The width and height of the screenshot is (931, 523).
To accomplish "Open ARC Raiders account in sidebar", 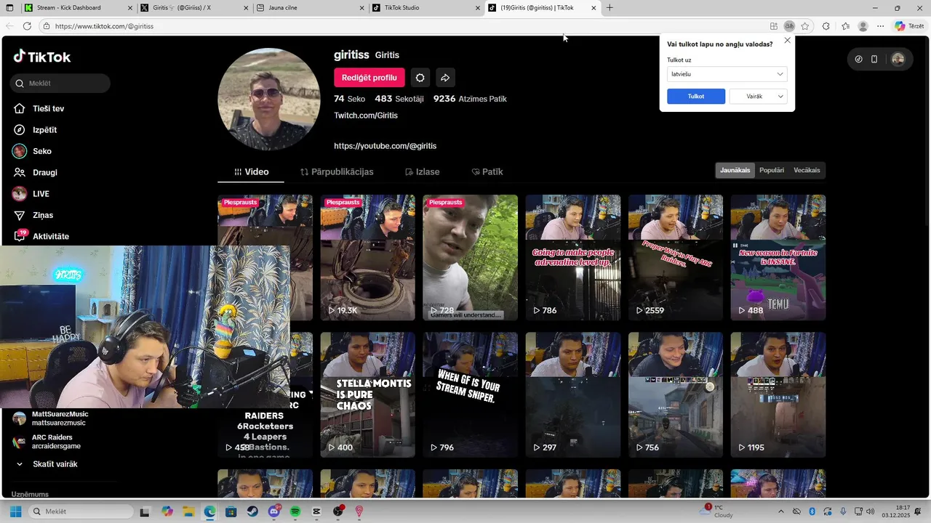I will pos(47,442).
